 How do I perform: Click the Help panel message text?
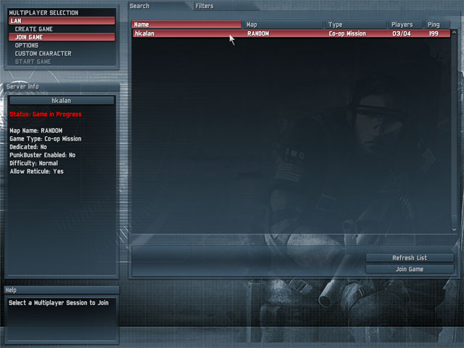[x=59, y=303]
